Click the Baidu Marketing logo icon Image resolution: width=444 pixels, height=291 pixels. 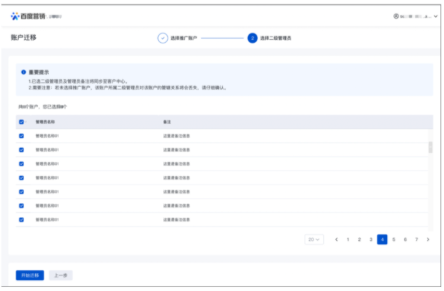16,16
